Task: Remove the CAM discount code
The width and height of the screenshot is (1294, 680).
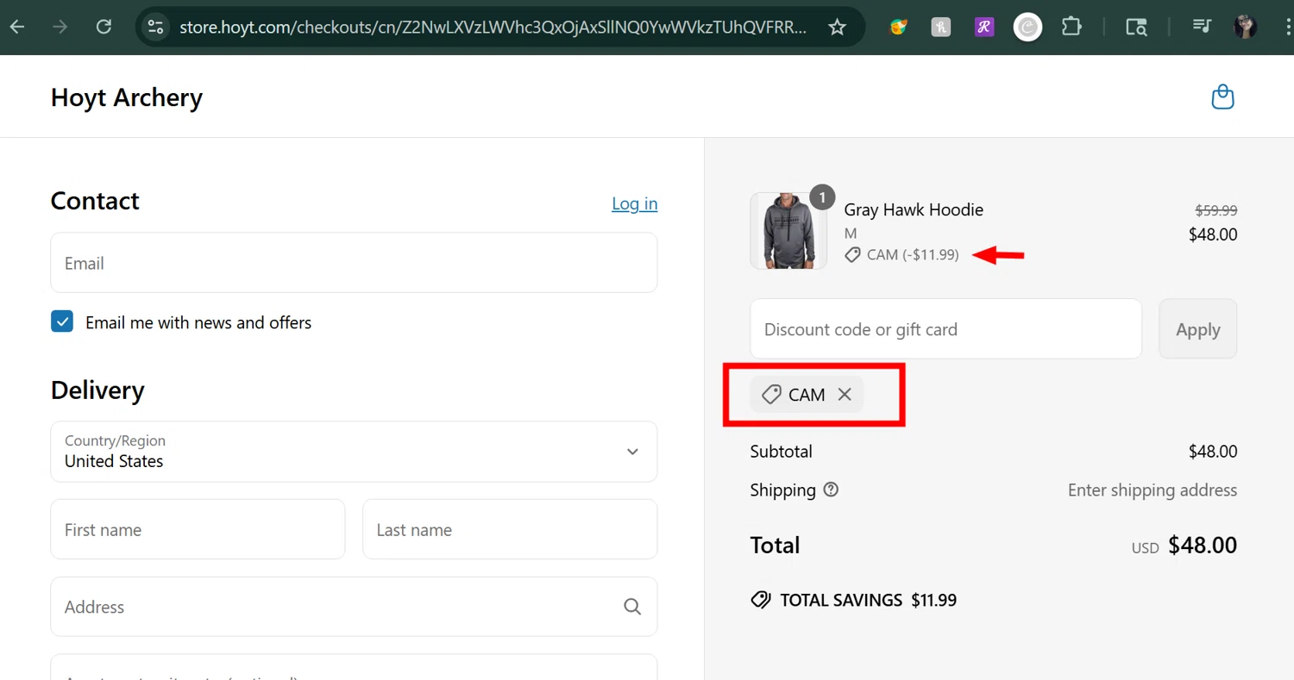Action: pyautogui.click(x=845, y=394)
